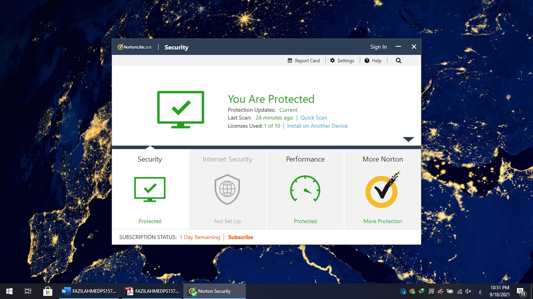This screenshot has height=299, width=533.
Task: Expand details with the down arrow
Action: tap(408, 139)
